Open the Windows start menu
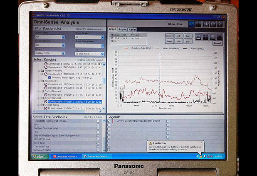The image size is (257, 176). [x=40, y=157]
